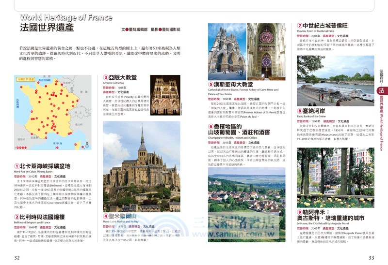
Task: Click the number 2 circle beside 比利時與法國鐘樓
Action: (x=17, y=218)
